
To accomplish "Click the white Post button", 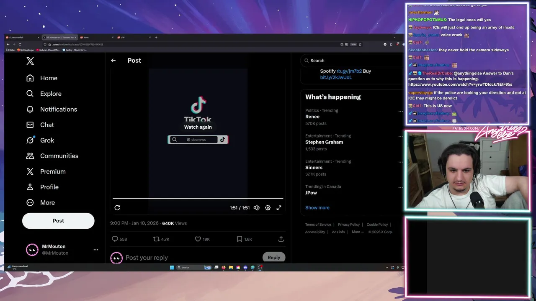I will click(58, 221).
